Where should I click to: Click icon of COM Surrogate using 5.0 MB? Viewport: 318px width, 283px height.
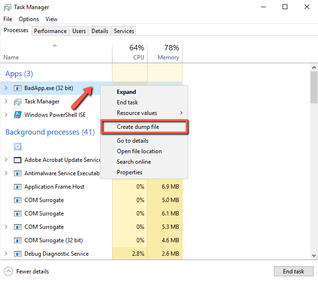(18, 200)
